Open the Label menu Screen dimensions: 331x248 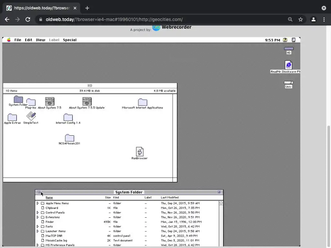point(54,40)
